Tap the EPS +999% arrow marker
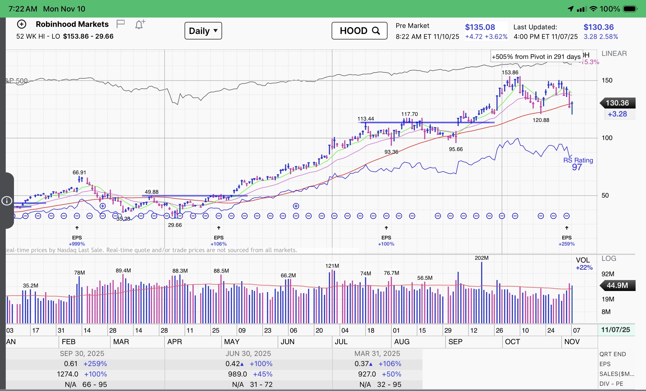 (77, 228)
